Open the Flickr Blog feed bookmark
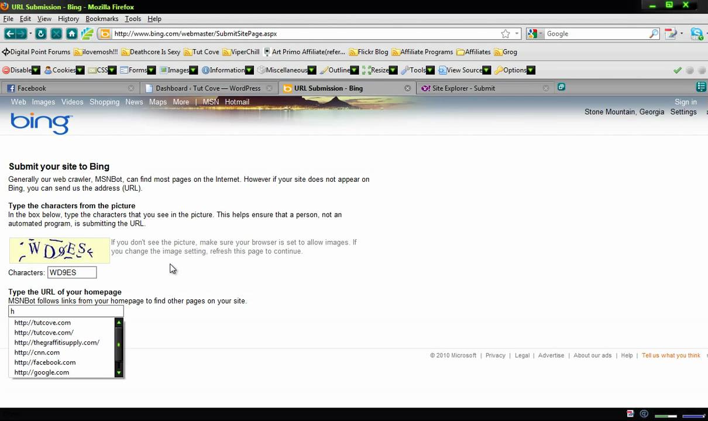The image size is (708, 421). [369, 52]
